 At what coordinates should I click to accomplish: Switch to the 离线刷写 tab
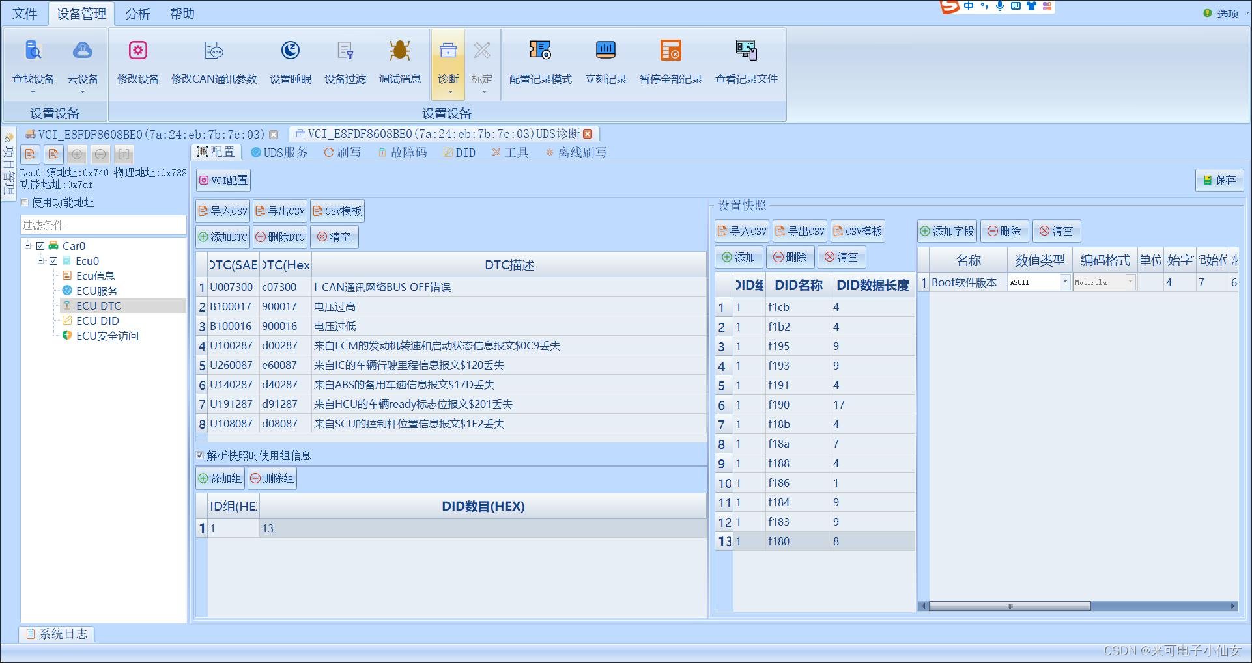click(576, 152)
